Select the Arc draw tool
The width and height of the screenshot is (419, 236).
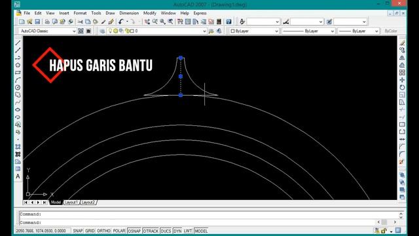(18, 80)
